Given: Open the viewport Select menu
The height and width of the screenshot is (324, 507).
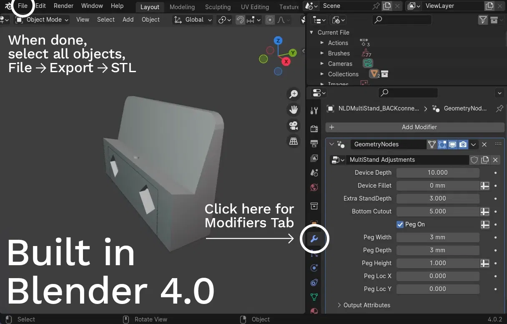Looking at the screenshot, I should pos(106,20).
